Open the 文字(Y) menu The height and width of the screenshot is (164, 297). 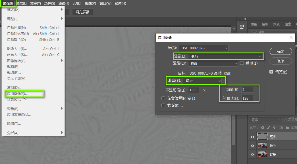pyautogui.click(x=36, y=3)
